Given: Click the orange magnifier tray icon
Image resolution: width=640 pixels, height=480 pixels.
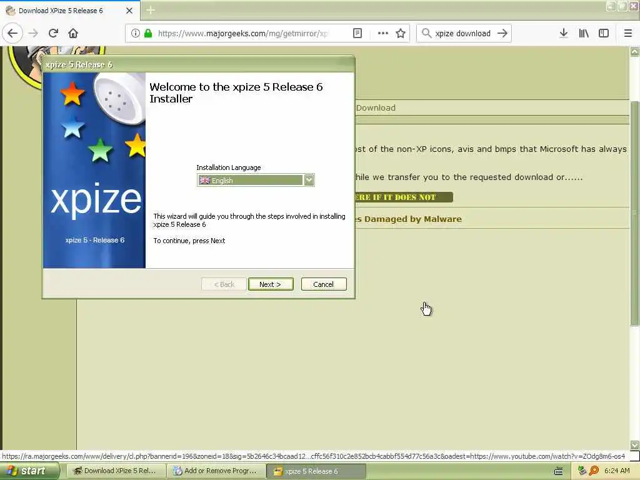Looking at the screenshot, I should (594, 471).
